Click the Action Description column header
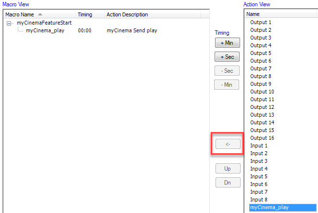The height and width of the screenshot is (213, 318). pyautogui.click(x=152, y=14)
